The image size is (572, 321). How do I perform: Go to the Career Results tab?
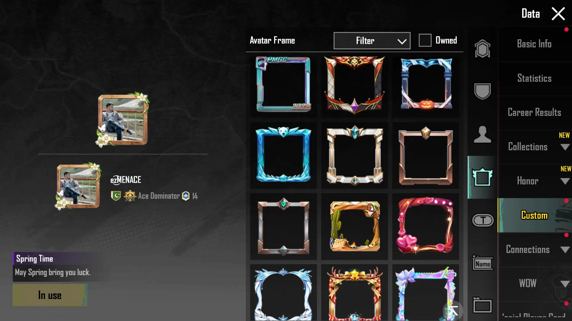pos(534,113)
